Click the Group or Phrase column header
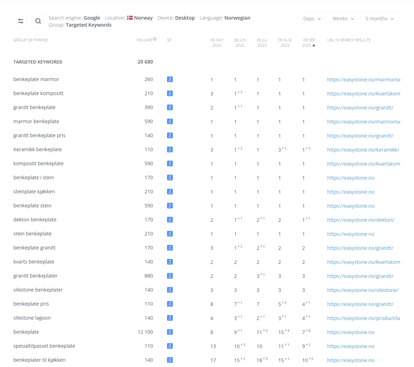The image size is (414, 367). click(x=31, y=40)
